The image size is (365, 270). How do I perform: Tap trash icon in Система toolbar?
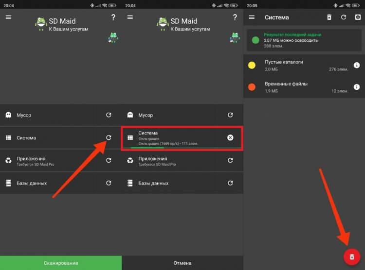[x=329, y=17]
